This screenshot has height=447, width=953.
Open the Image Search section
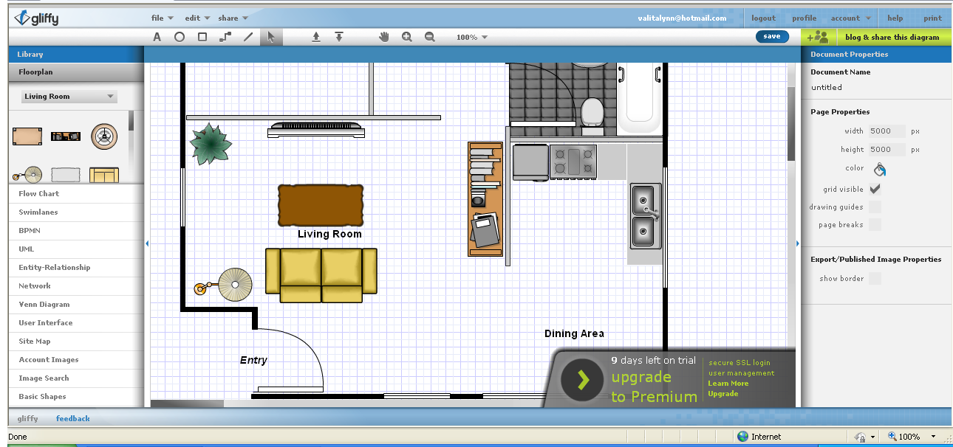[x=75, y=378]
